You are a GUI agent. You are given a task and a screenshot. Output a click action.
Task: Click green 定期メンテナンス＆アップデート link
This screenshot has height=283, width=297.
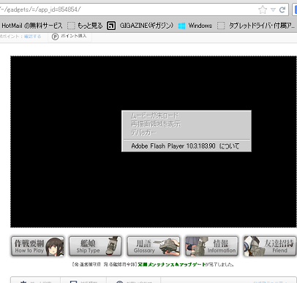coord(172,265)
